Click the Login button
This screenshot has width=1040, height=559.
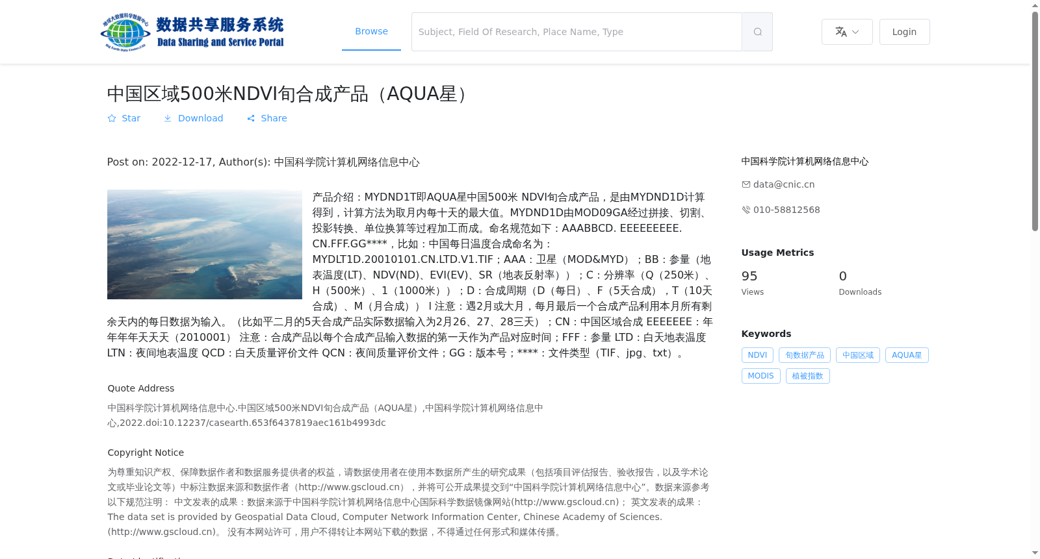pos(904,32)
